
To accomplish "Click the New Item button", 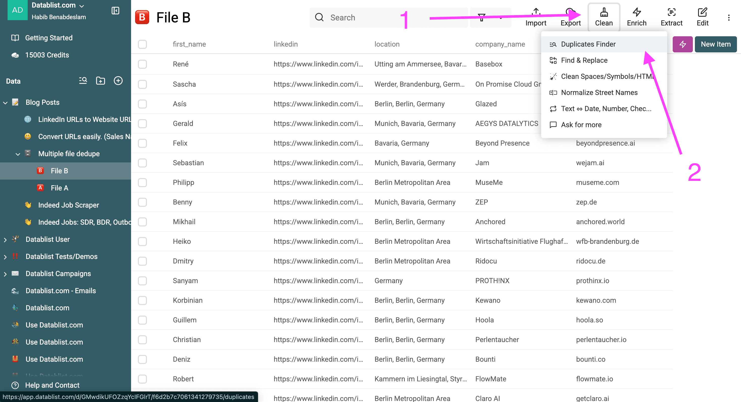I will click(715, 44).
